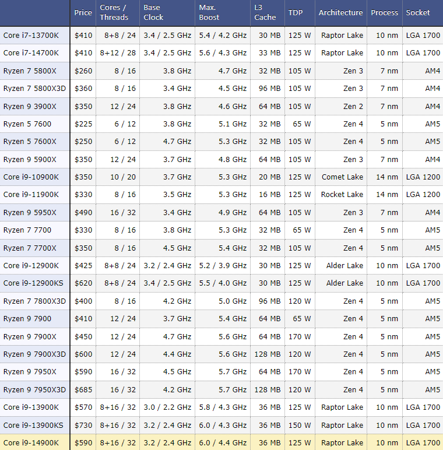Select the Ryzen 7 7700 row name
Image resolution: width=443 pixels, height=450 pixels.
coord(27,230)
